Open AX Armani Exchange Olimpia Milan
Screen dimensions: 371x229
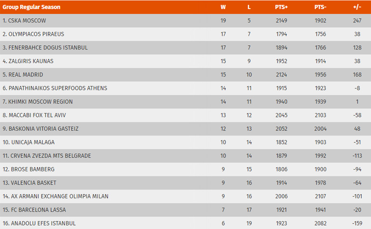pyautogui.click(x=55, y=196)
